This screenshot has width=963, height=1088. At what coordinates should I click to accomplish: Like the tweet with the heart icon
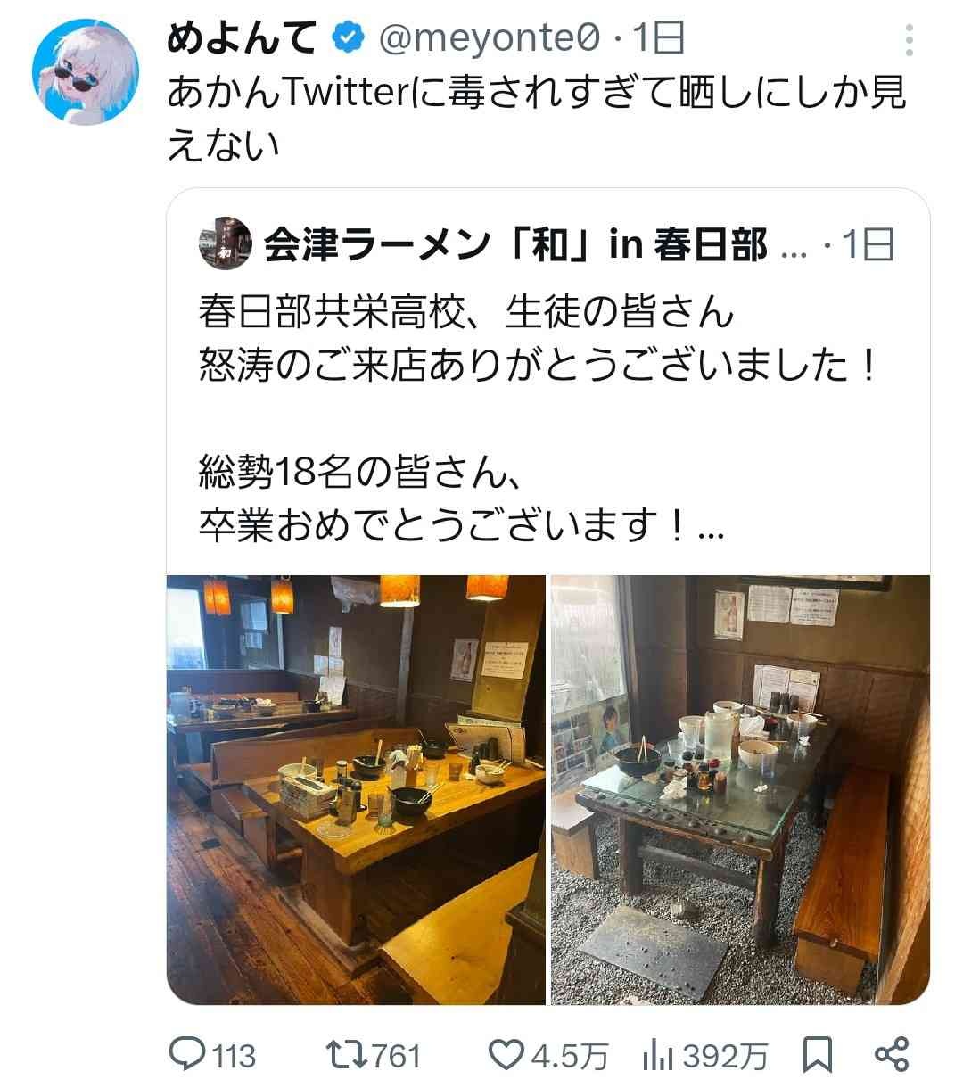click(507, 1056)
